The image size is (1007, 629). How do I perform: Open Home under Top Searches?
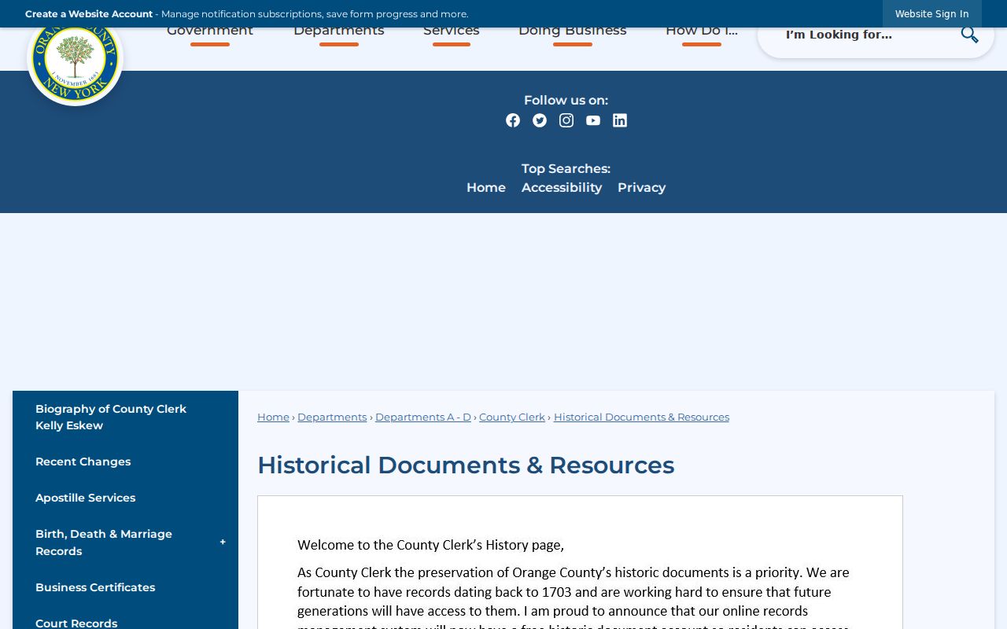coord(486,187)
